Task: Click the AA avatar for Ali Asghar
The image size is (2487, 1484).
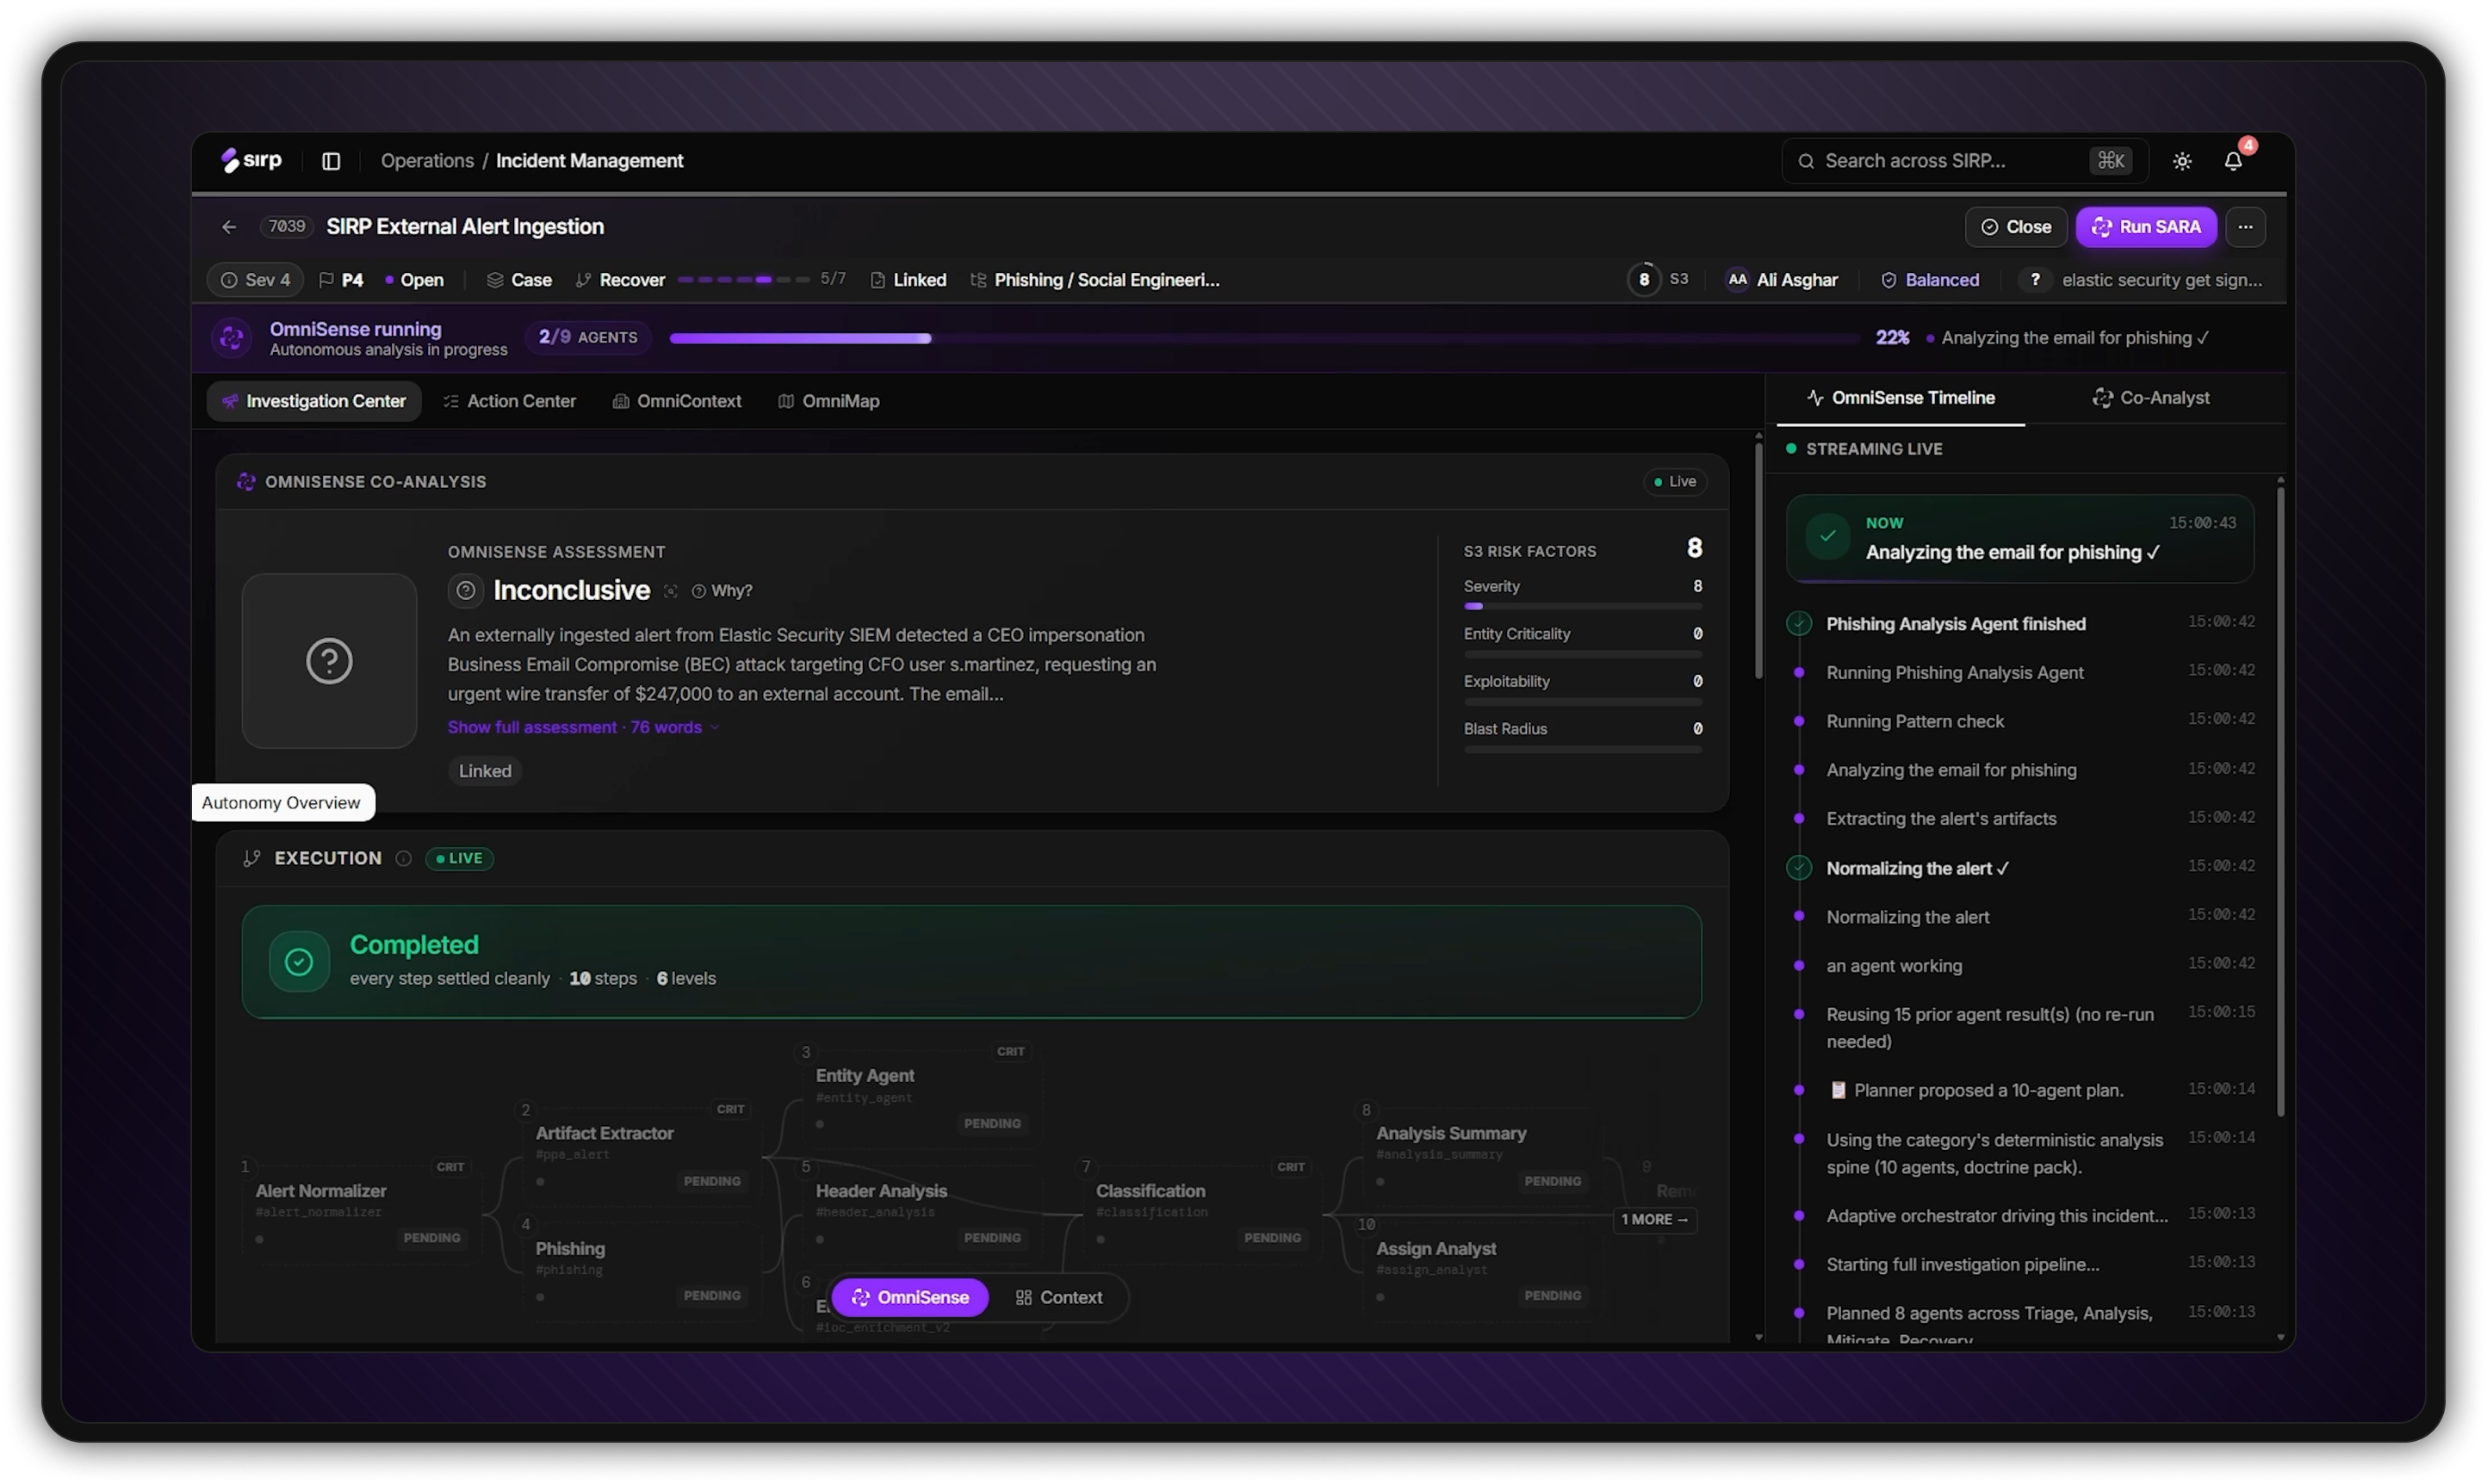Action: pos(1738,280)
